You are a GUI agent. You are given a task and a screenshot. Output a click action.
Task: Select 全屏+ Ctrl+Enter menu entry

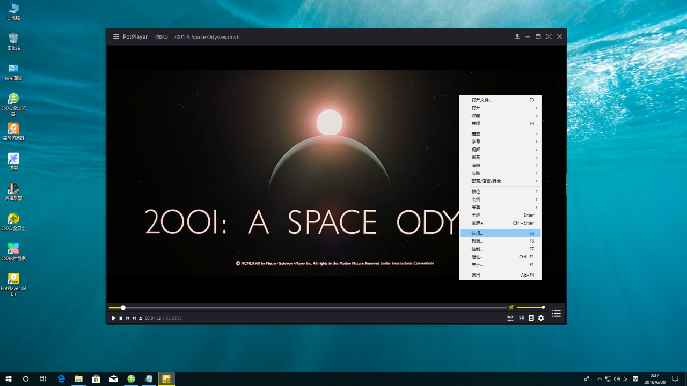point(500,223)
